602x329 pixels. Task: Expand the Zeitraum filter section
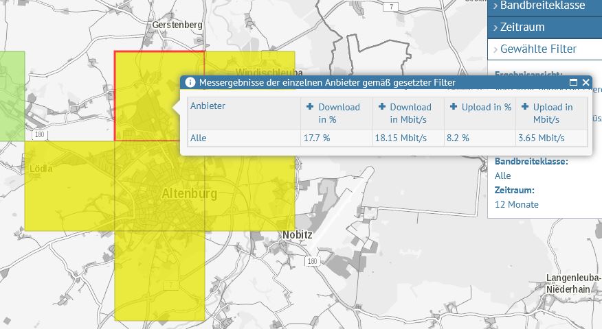pyautogui.click(x=522, y=27)
